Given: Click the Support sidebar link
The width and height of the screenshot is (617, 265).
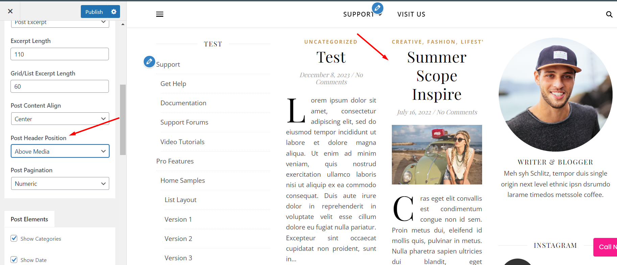Looking at the screenshot, I should pos(168,64).
